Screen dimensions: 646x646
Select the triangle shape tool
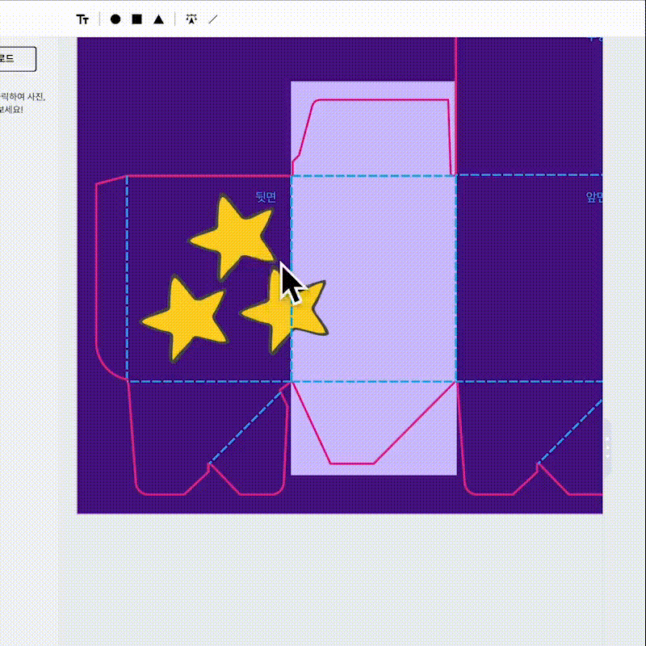(x=159, y=19)
